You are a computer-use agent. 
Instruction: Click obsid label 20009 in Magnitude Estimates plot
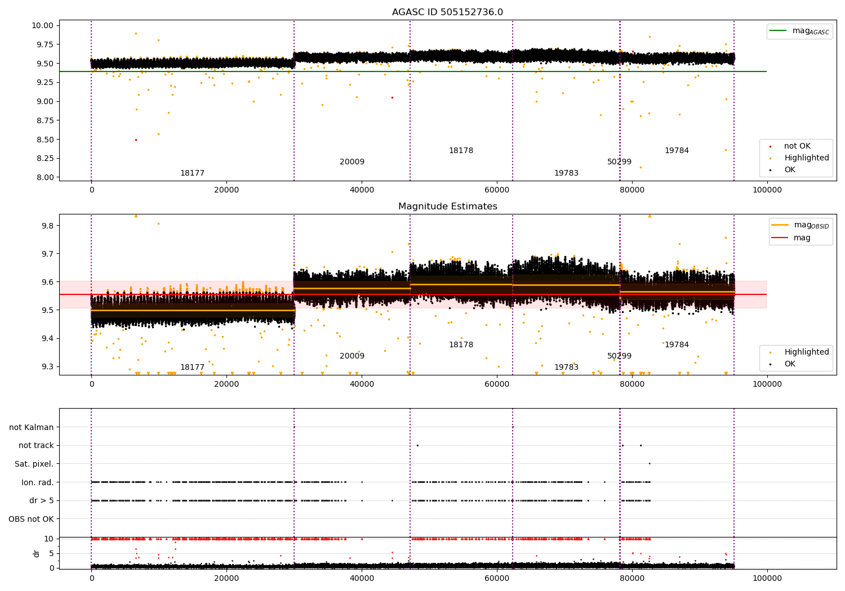pyautogui.click(x=352, y=356)
